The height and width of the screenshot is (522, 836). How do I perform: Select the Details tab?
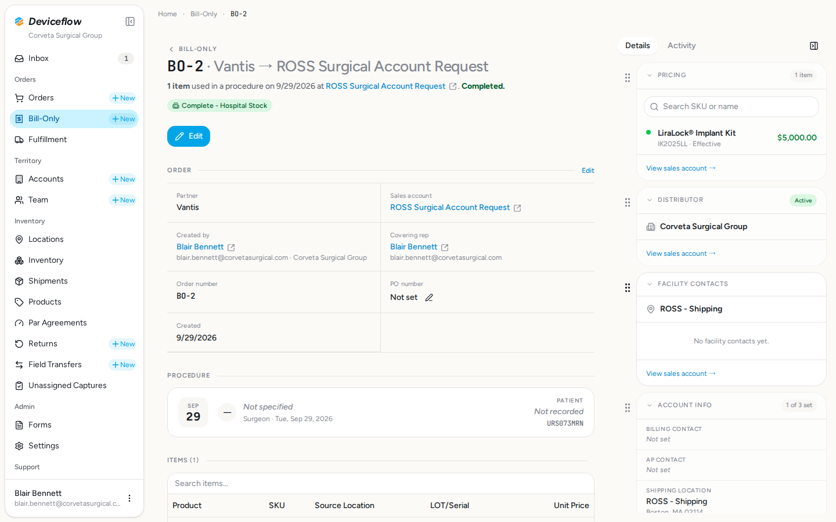click(x=637, y=46)
